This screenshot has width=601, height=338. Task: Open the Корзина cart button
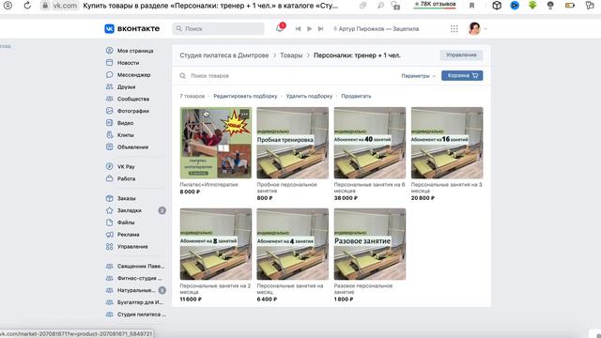click(x=462, y=75)
